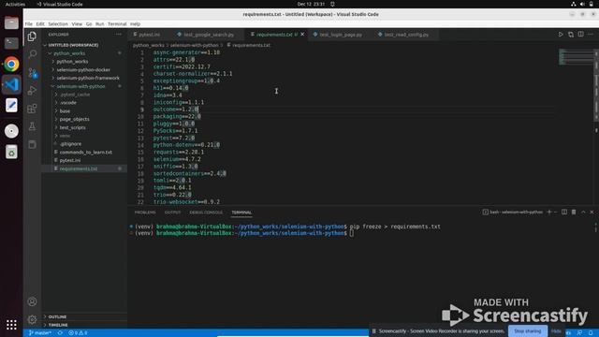Add a new terminal with plus icon
Screen dimensions: 599x337
click(549, 212)
